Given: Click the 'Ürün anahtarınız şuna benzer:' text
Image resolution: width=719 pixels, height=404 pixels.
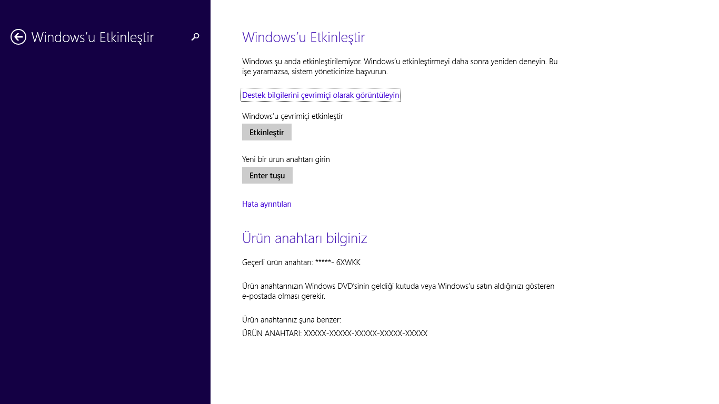Looking at the screenshot, I should click(x=292, y=320).
